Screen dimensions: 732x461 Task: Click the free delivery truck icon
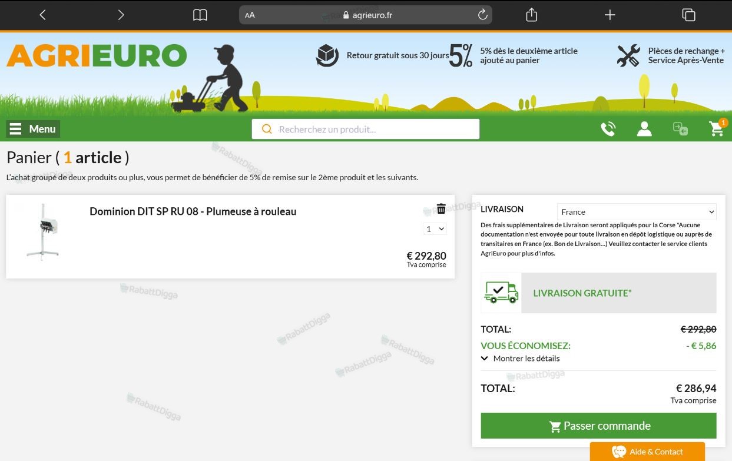tap(501, 293)
